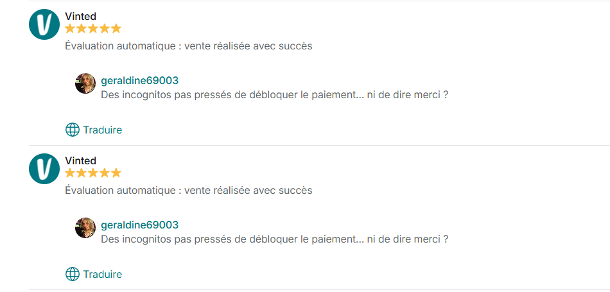Open geraldine69003 profile photo in first reply
The height and width of the screenshot is (292, 610).
point(85,83)
